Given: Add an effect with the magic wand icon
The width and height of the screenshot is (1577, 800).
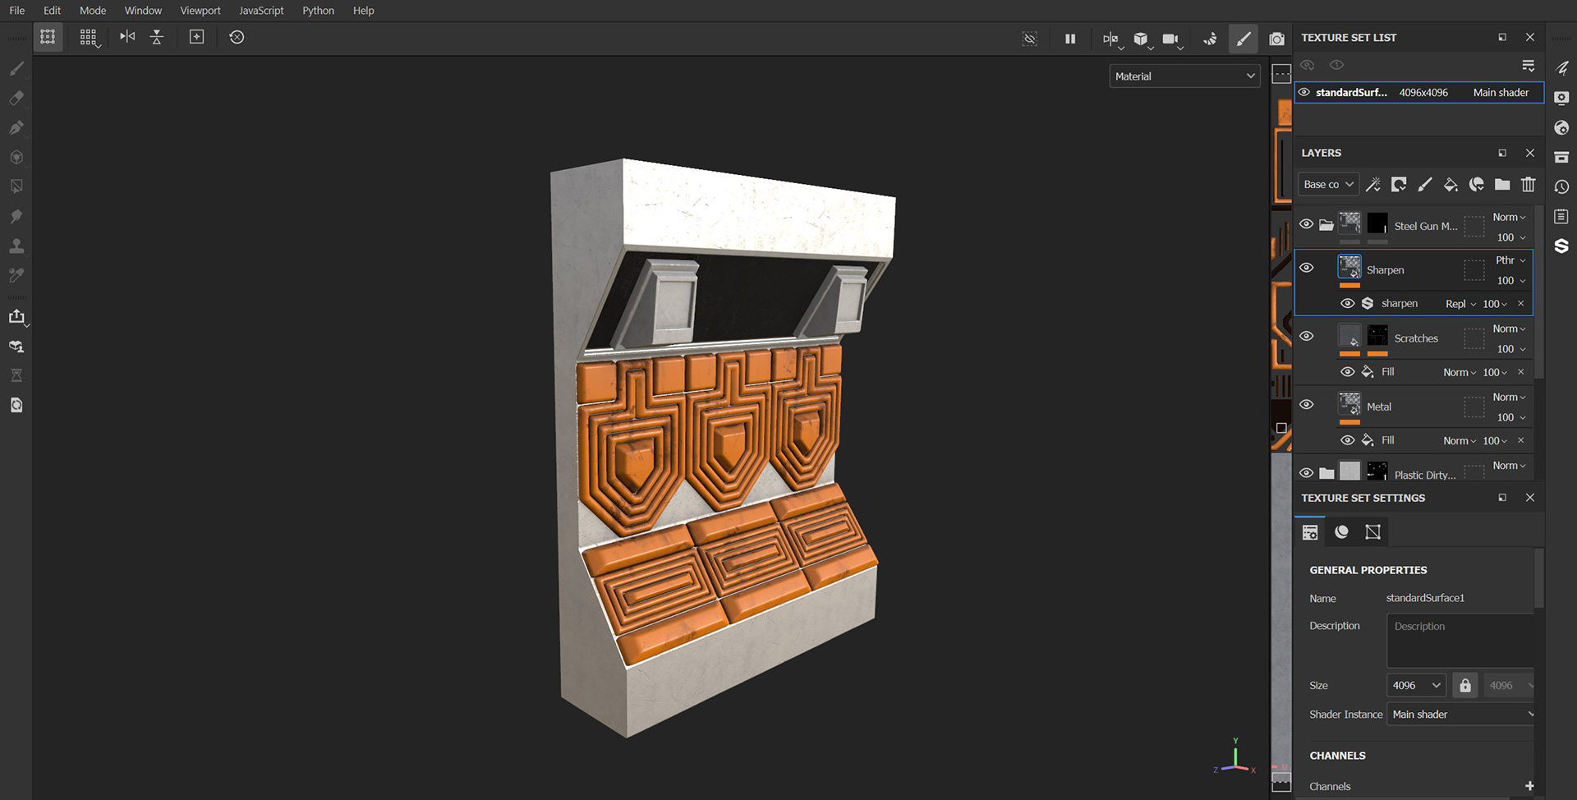Looking at the screenshot, I should point(1372,184).
